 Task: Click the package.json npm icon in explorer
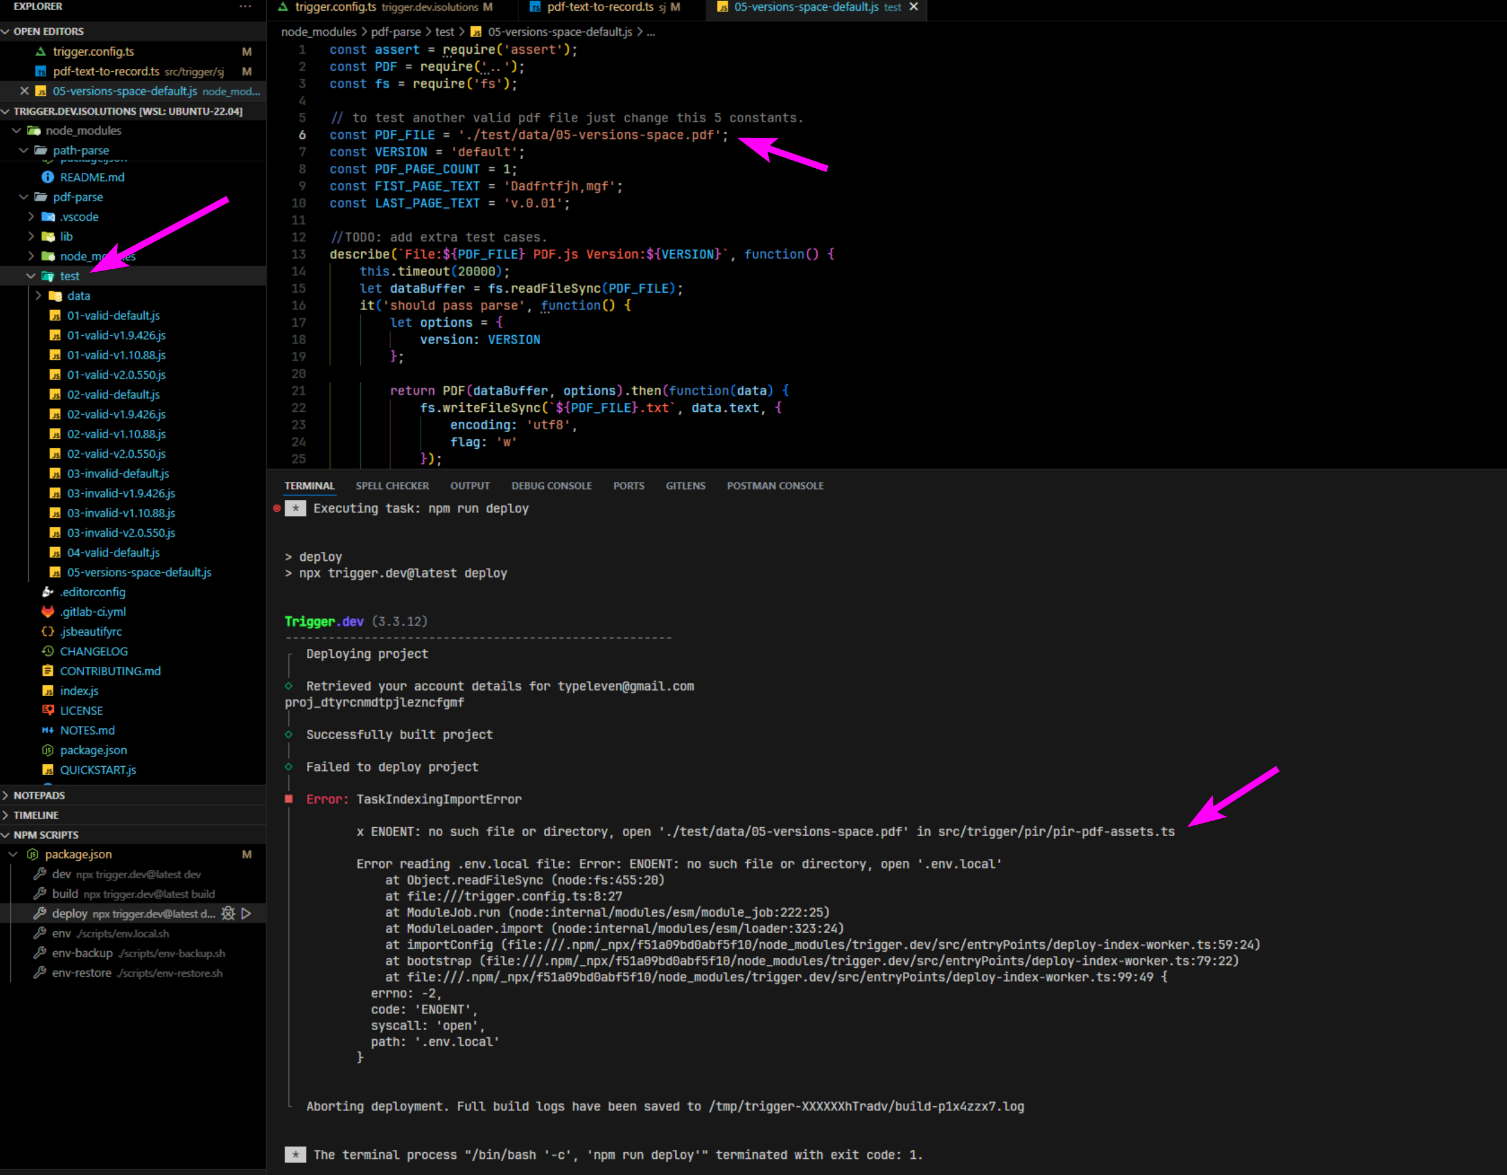click(x=48, y=750)
